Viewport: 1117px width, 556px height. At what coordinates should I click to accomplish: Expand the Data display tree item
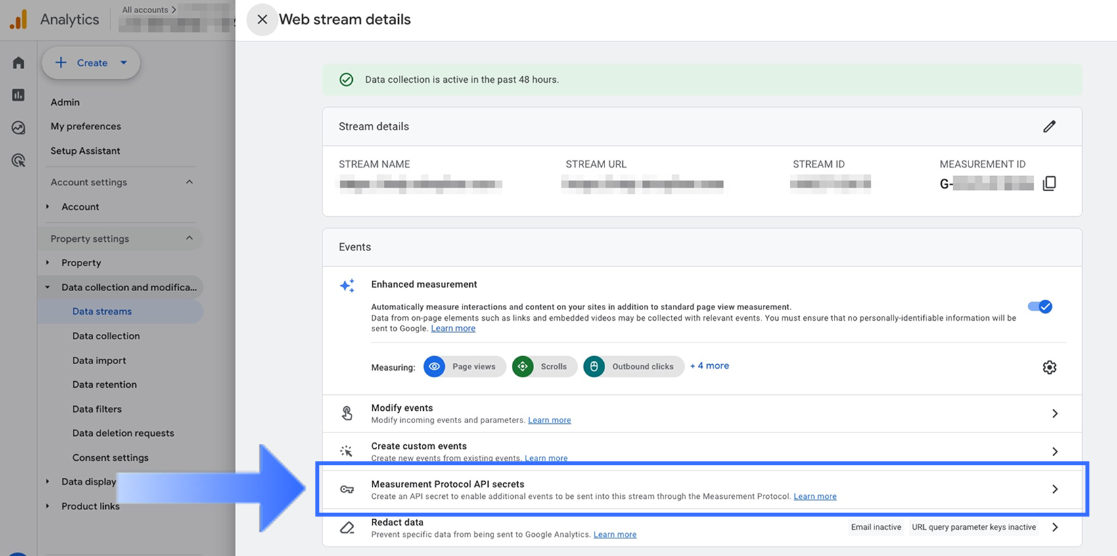(x=48, y=482)
